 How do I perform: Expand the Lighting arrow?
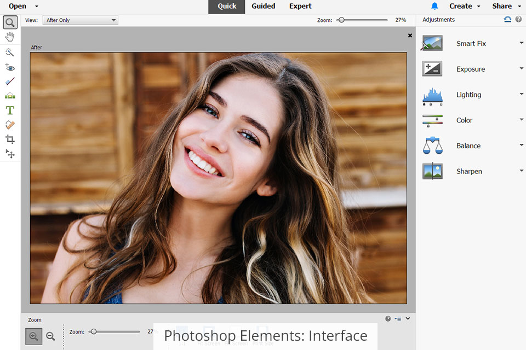522,94
